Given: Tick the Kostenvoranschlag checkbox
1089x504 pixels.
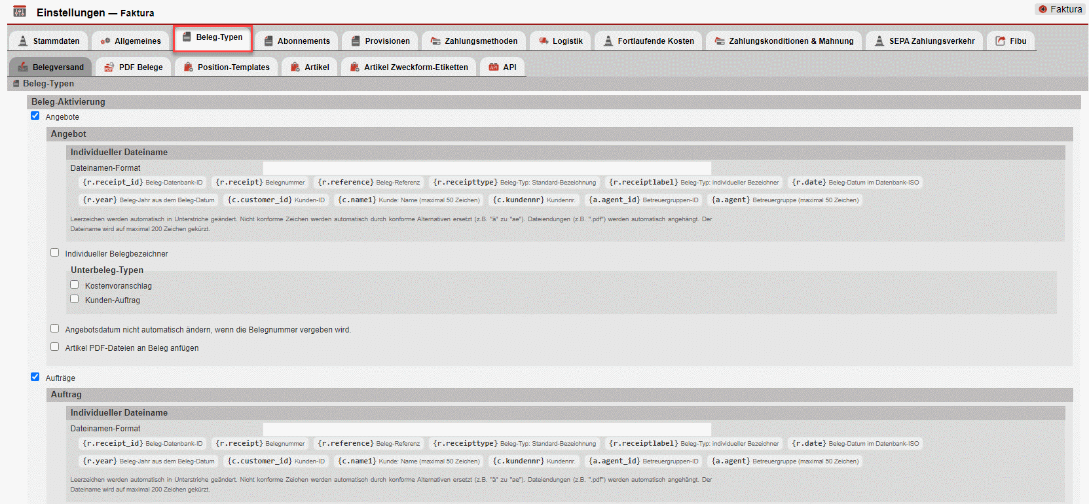Looking at the screenshot, I should pos(75,285).
